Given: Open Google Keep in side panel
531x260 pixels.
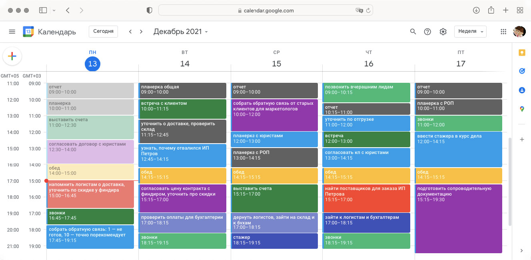Looking at the screenshot, I should tap(521, 53).
